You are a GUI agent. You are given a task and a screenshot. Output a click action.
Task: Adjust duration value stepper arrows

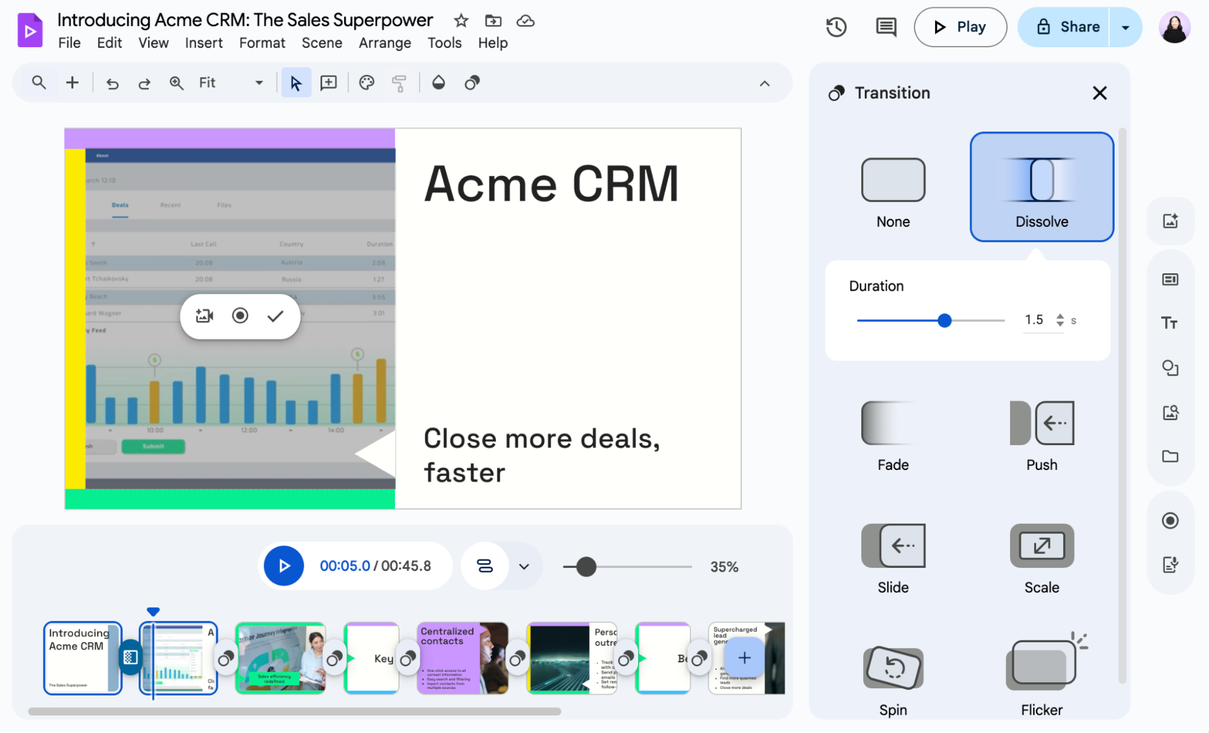point(1060,320)
